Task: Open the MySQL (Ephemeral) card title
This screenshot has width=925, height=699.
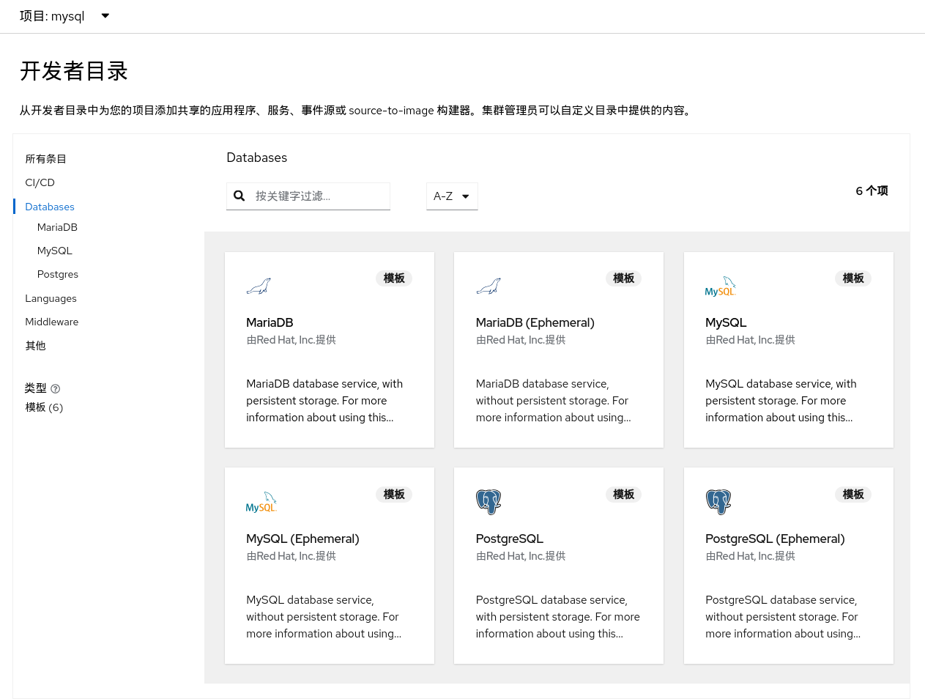Action: [302, 539]
